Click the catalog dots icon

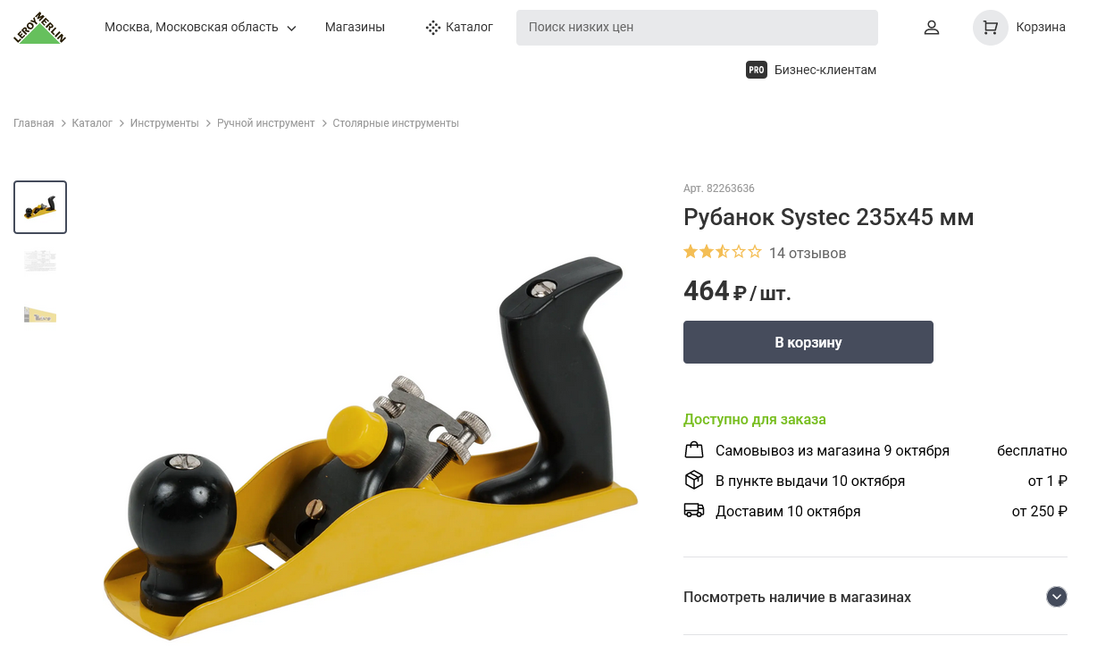pos(433,28)
